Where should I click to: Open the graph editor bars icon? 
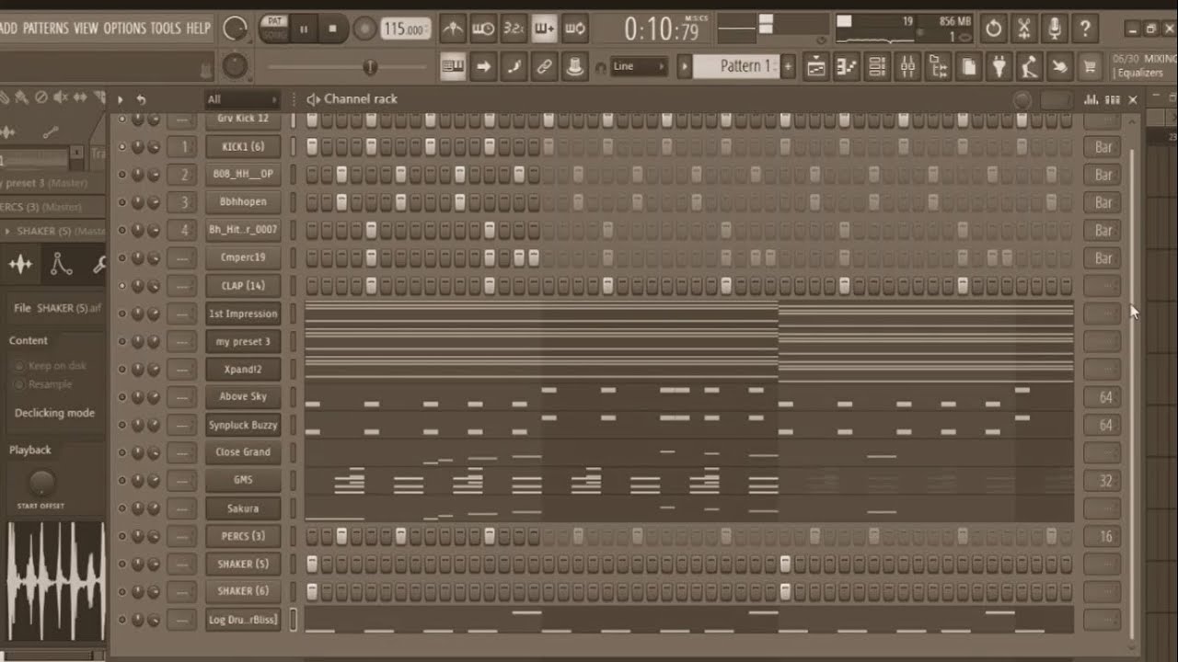(x=1091, y=99)
